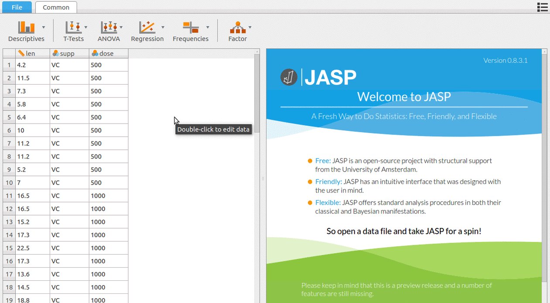Open the File menu tab
550x303 pixels.
coord(17,7)
